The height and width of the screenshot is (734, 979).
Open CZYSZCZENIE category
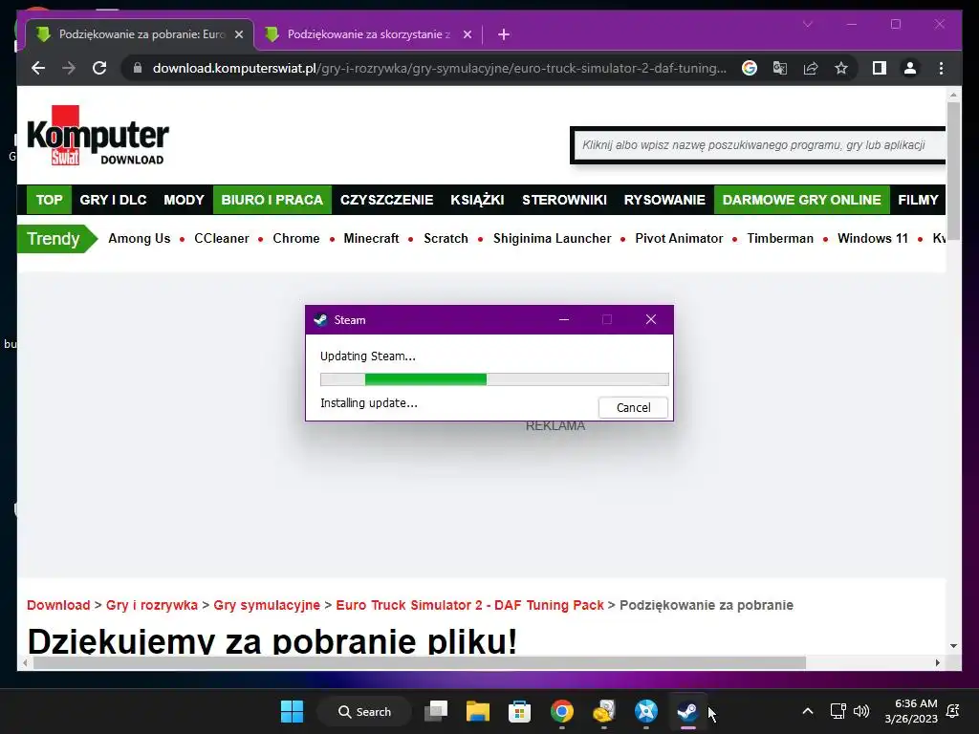(x=386, y=200)
